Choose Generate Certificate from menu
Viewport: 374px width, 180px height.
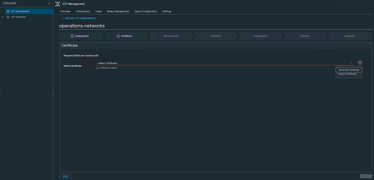(x=349, y=70)
